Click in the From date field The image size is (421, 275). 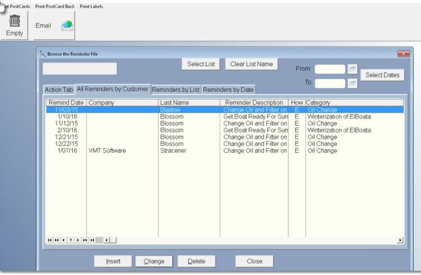pos(330,70)
